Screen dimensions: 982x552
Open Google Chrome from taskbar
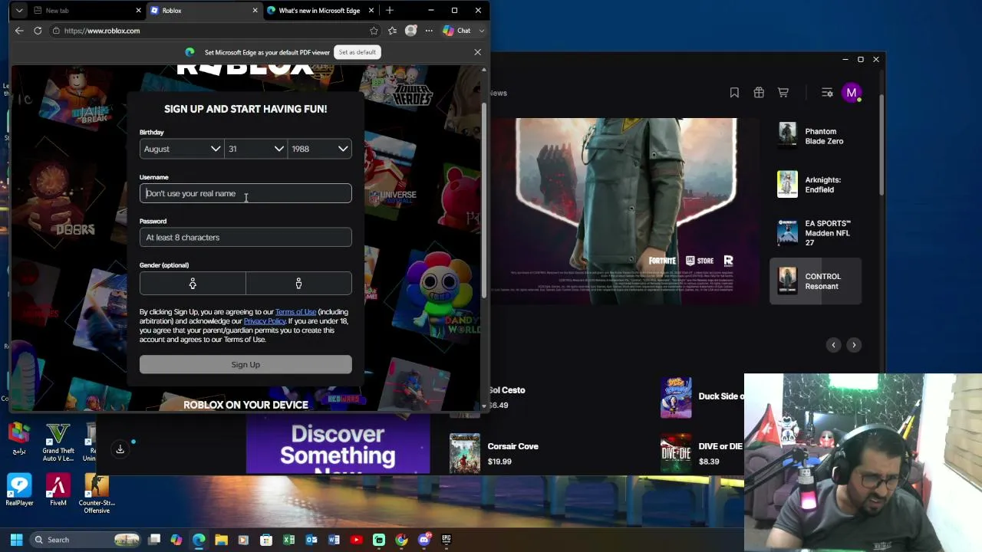(x=401, y=540)
